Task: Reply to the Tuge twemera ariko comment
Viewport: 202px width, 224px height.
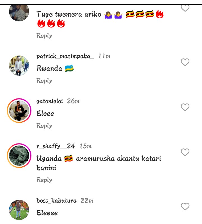Action: point(44,35)
